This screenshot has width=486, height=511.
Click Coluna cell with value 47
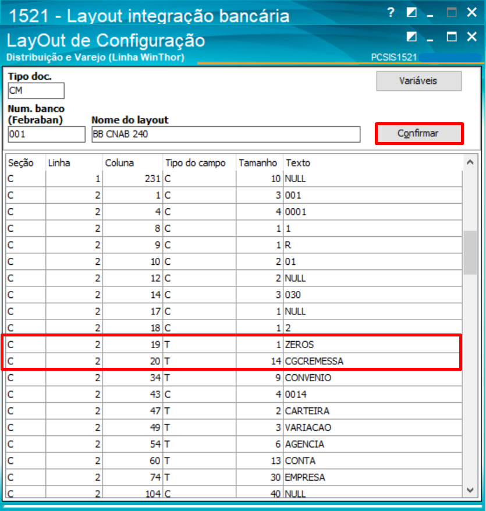[132, 411]
